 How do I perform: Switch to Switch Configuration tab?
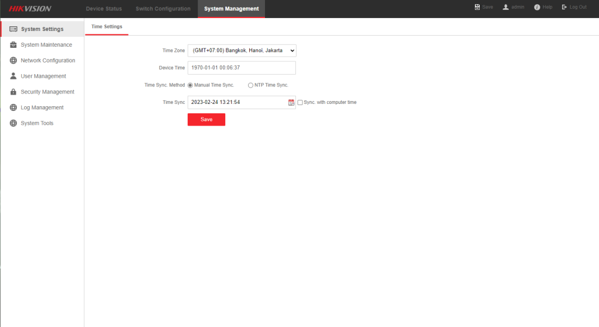pyautogui.click(x=163, y=8)
